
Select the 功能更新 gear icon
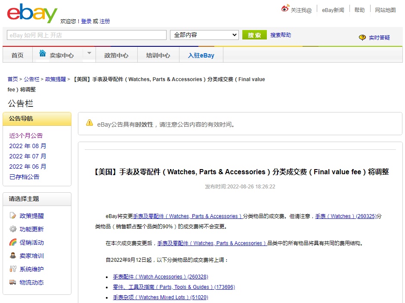pos(13,230)
